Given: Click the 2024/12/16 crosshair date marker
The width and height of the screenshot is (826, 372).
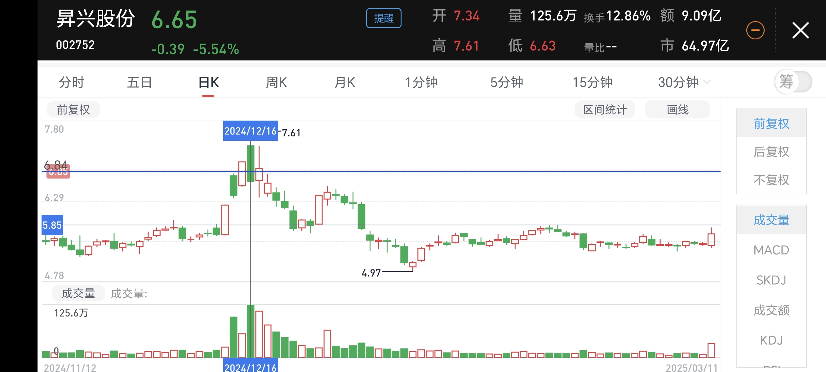Looking at the screenshot, I should [250, 131].
